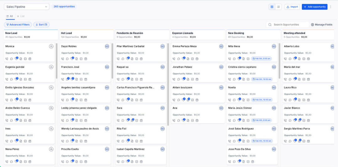The image size is (338, 167).
Task: Open the Advanced Filters panel
Action: pyautogui.click(x=18, y=24)
